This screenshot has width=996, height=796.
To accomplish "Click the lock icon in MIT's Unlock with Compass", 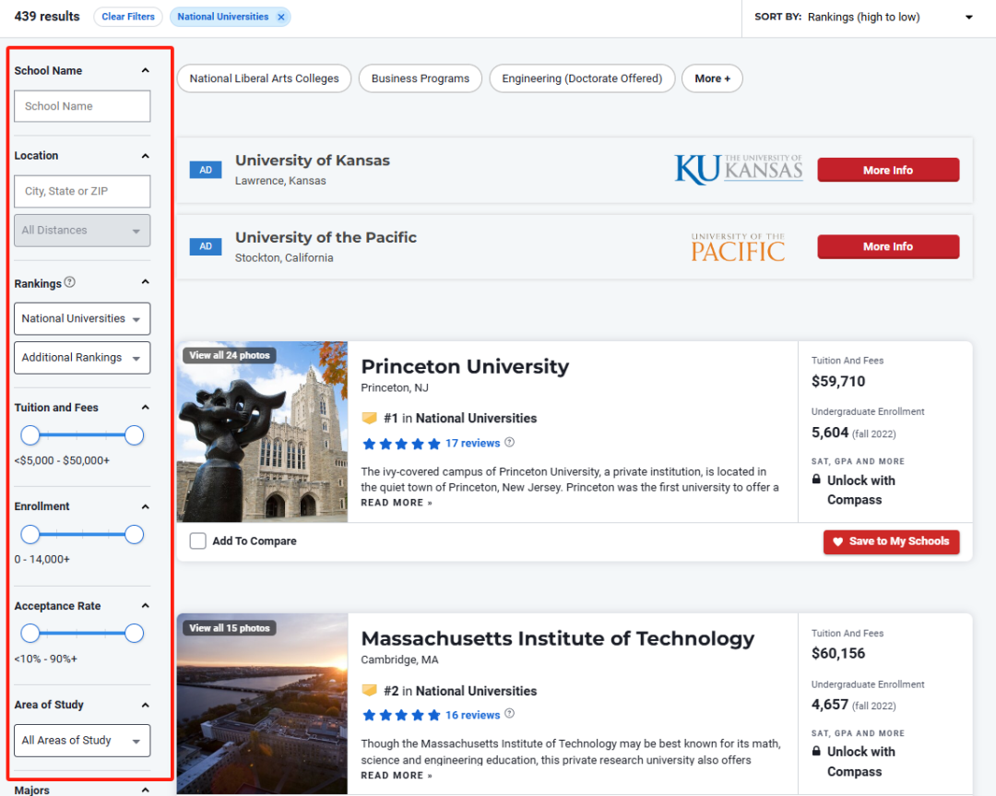I will tap(816, 751).
